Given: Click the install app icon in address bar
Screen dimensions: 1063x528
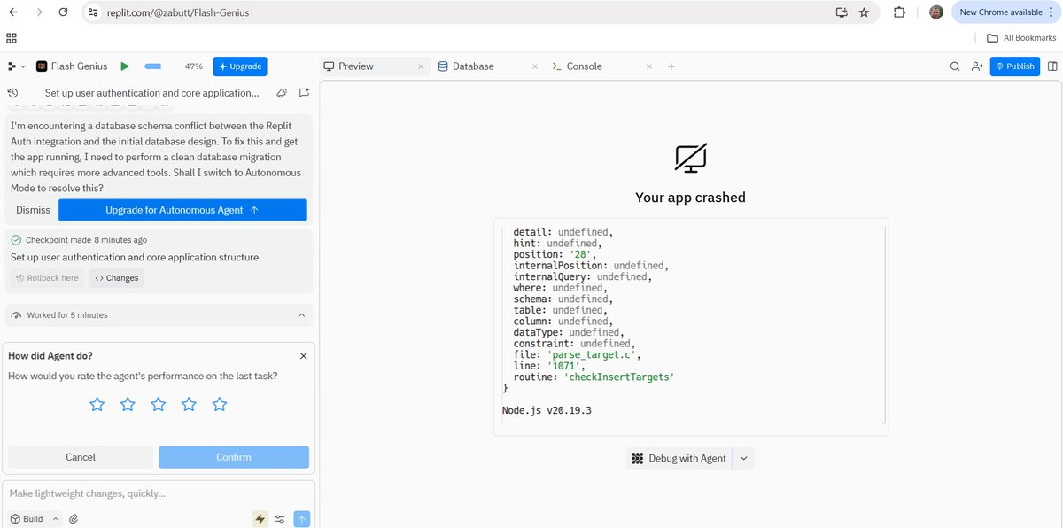Looking at the screenshot, I should (x=841, y=12).
